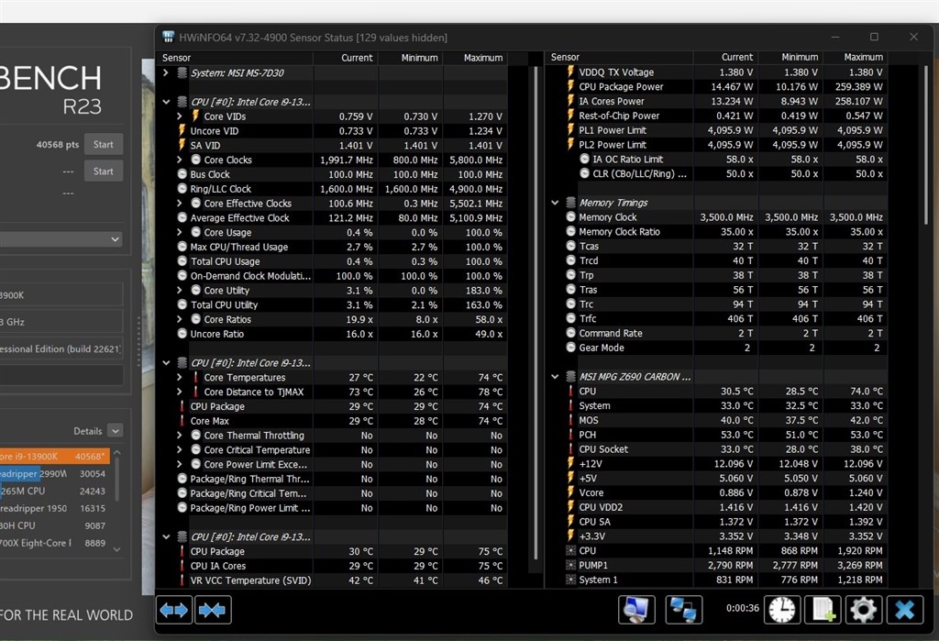Screen dimensions: 939x641
Task: Collapse the MSI MPG Z690 CARBON sensor group
Action: tap(555, 377)
